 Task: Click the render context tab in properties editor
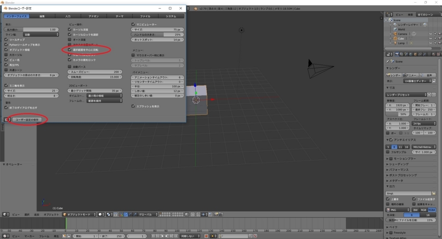397,54
